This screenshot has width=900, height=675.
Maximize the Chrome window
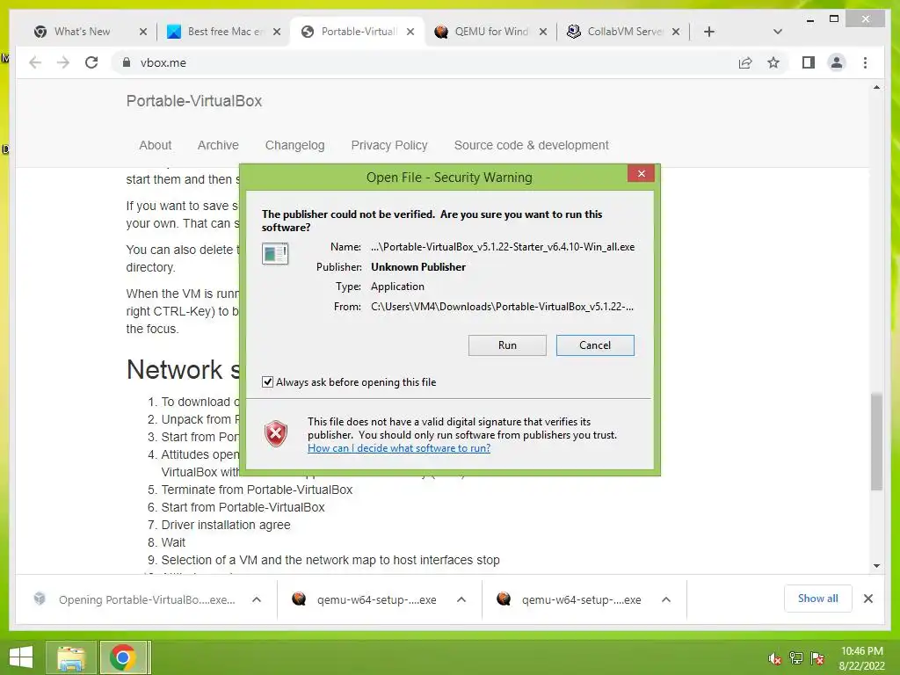[x=834, y=19]
